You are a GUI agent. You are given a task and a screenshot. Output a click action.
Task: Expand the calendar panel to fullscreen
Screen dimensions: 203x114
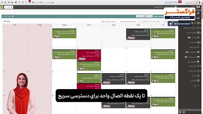(6, 16)
